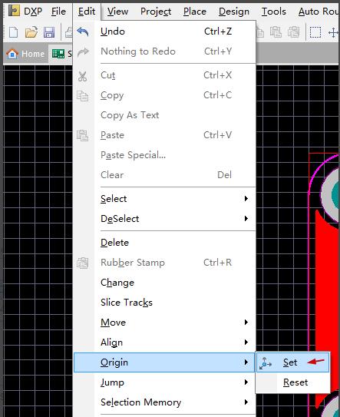
Task: Click the scissors Cut icon
Action: pos(82,76)
